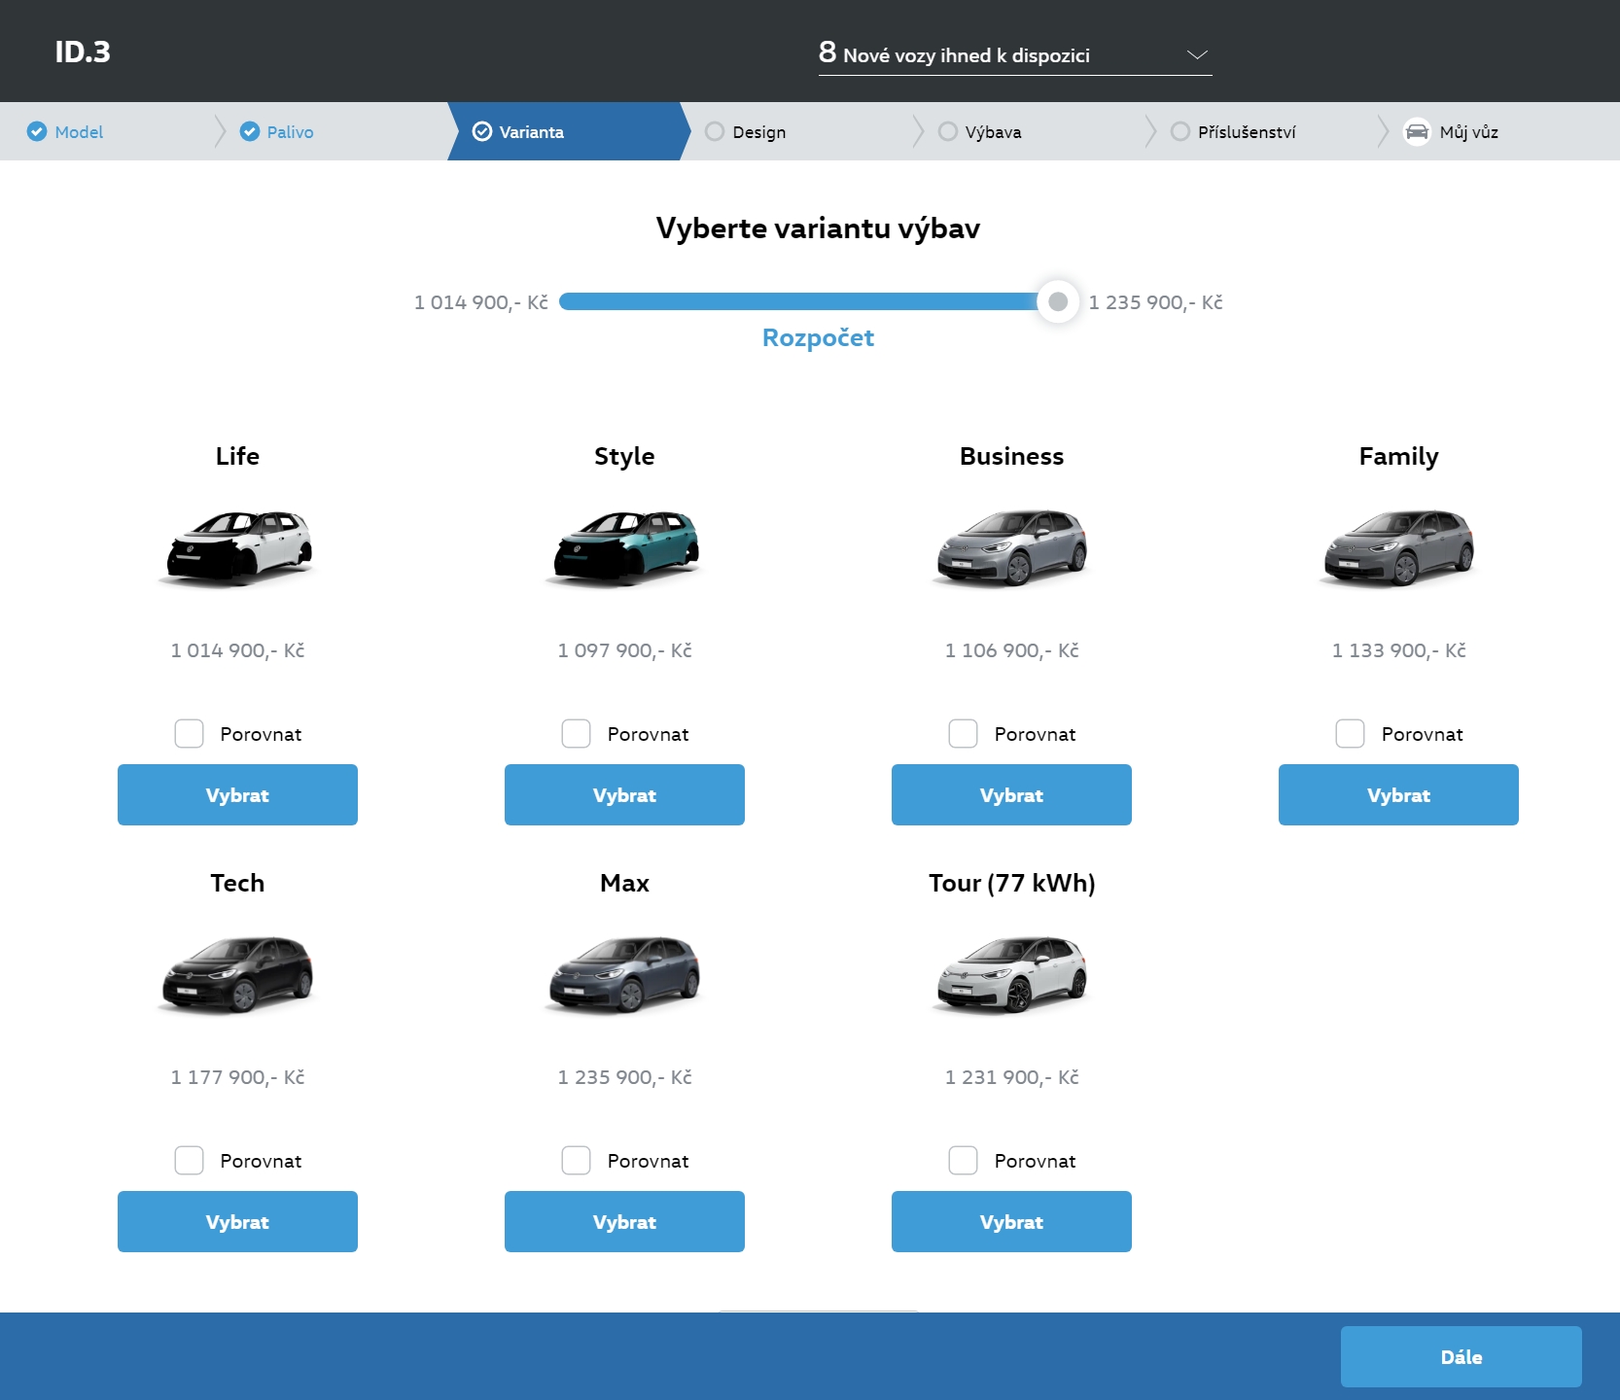
Task: Click the car icon beside Můj vůz
Action: click(1417, 131)
